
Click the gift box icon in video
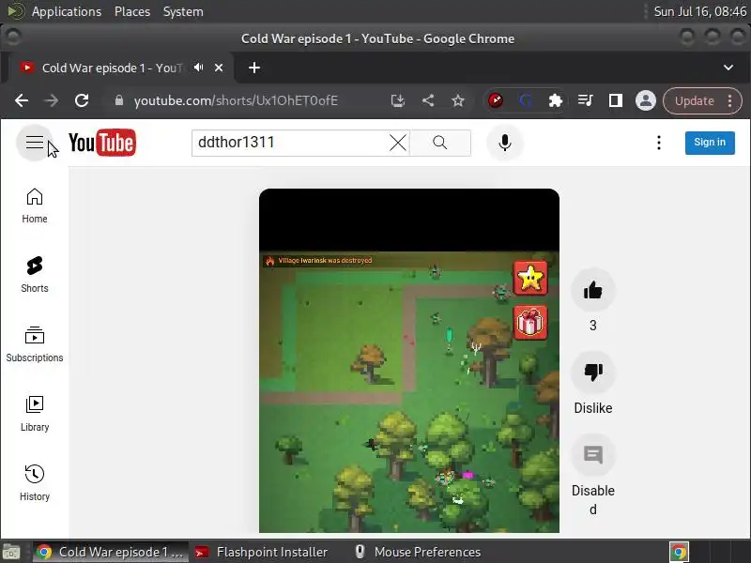point(530,323)
